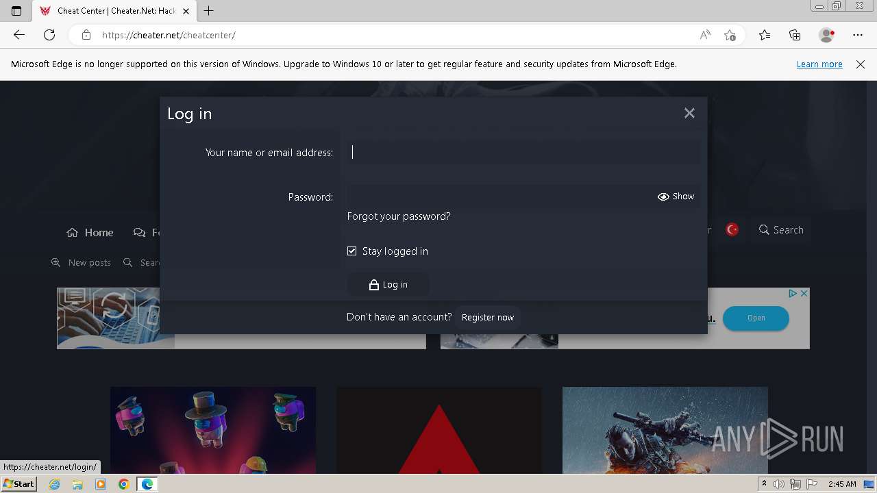
Task: Open New posts link
Action: tap(81, 263)
